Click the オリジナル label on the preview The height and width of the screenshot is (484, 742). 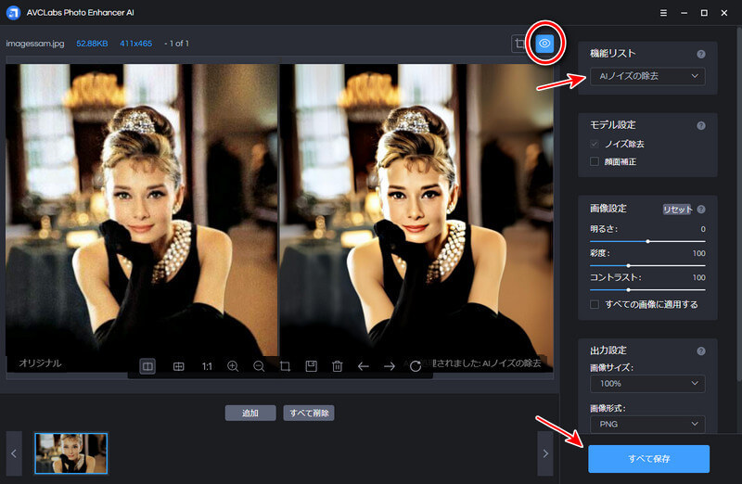tap(40, 363)
